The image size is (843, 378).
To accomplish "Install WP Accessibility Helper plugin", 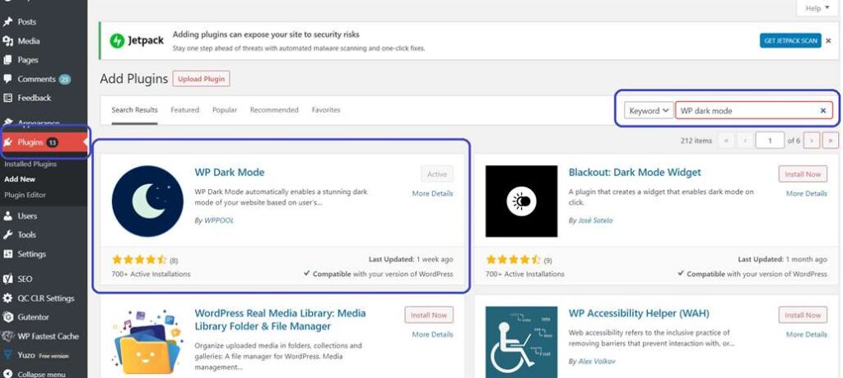I will (x=803, y=316).
